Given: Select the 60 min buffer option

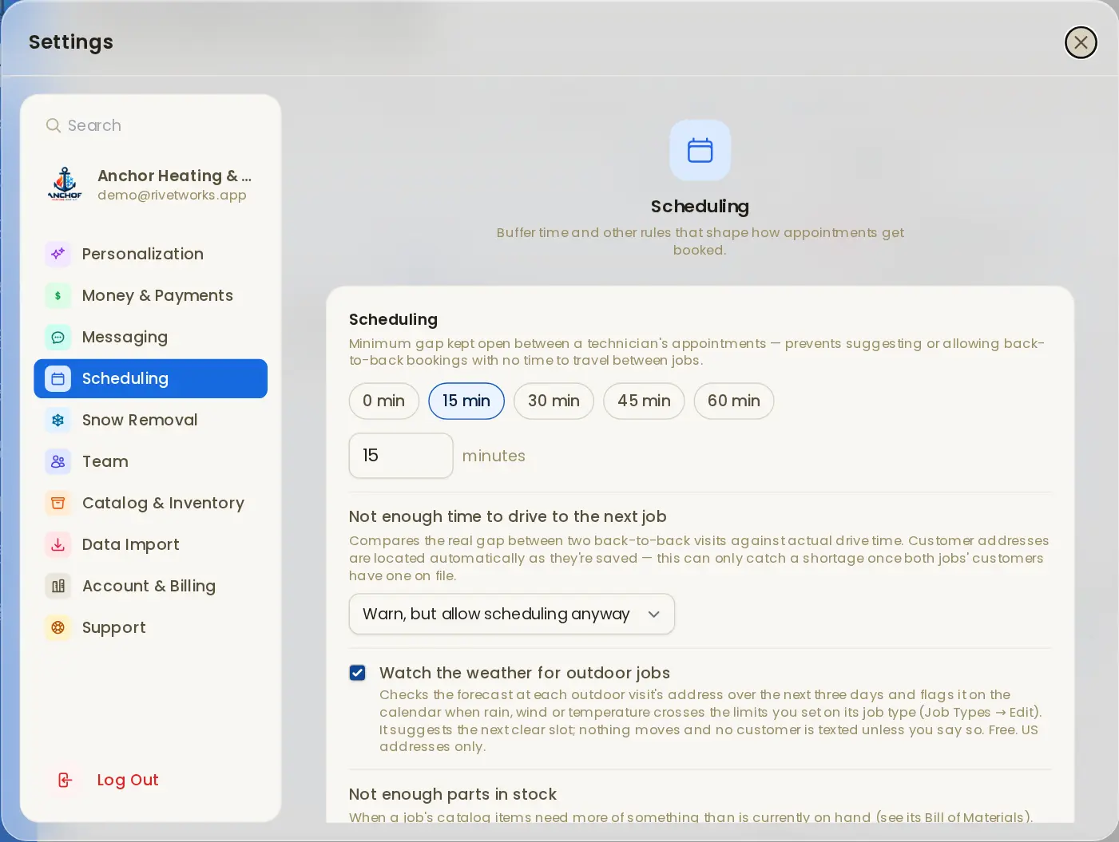Looking at the screenshot, I should [734, 401].
